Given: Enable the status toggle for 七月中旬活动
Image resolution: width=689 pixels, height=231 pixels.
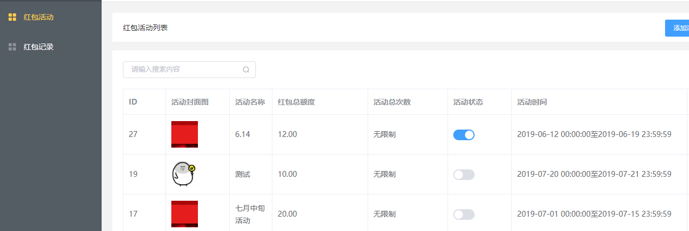Looking at the screenshot, I should [x=463, y=215].
